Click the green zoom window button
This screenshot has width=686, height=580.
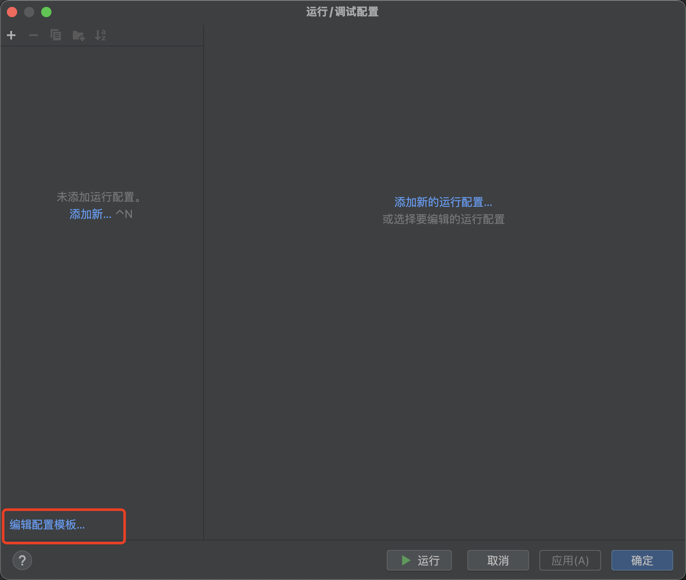coord(46,12)
